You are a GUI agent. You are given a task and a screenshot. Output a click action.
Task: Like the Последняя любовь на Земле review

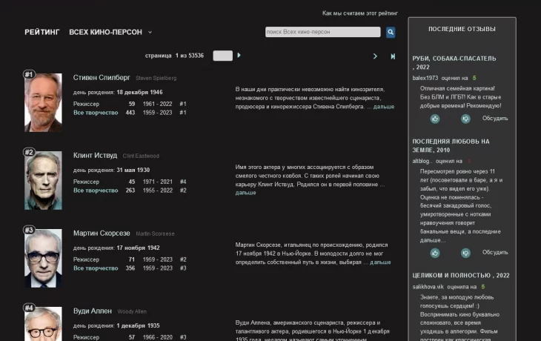click(x=435, y=253)
